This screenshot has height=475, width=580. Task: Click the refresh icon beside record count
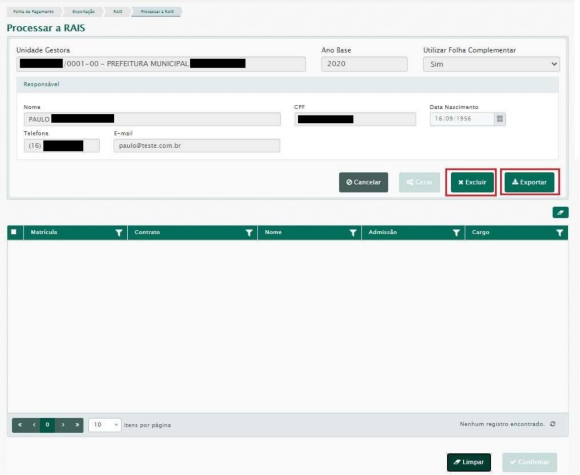click(x=552, y=424)
